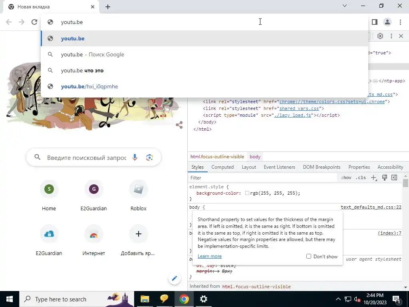Select html.focus-outline-visible breadcrumb
The height and width of the screenshot is (307, 409).
tap(217, 157)
